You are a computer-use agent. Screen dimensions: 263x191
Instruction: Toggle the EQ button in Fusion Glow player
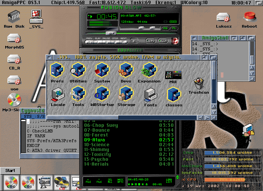(165, 28)
